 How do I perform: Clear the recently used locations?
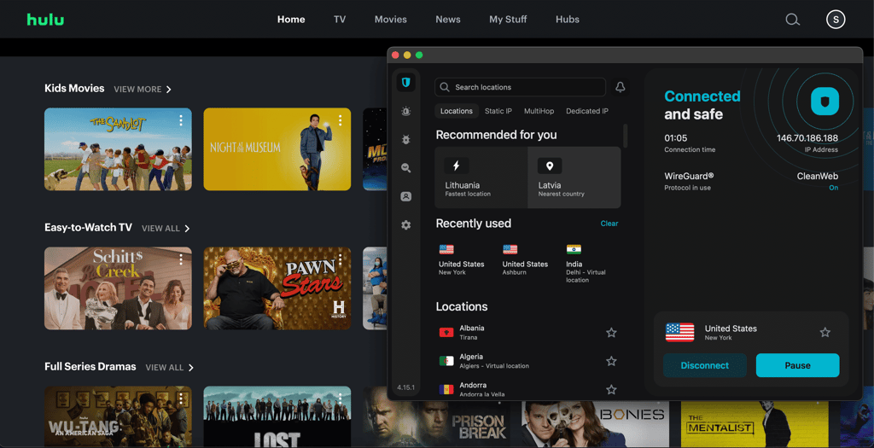[609, 224]
